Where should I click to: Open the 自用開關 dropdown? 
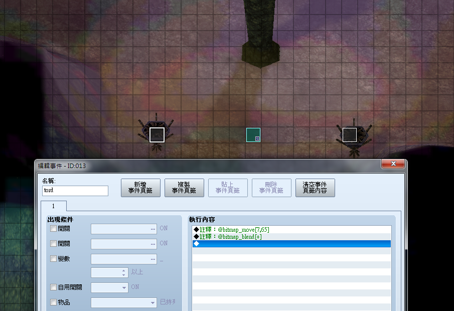(x=109, y=287)
